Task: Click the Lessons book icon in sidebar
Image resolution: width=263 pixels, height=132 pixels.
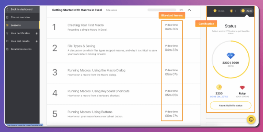Action: coord(7,25)
